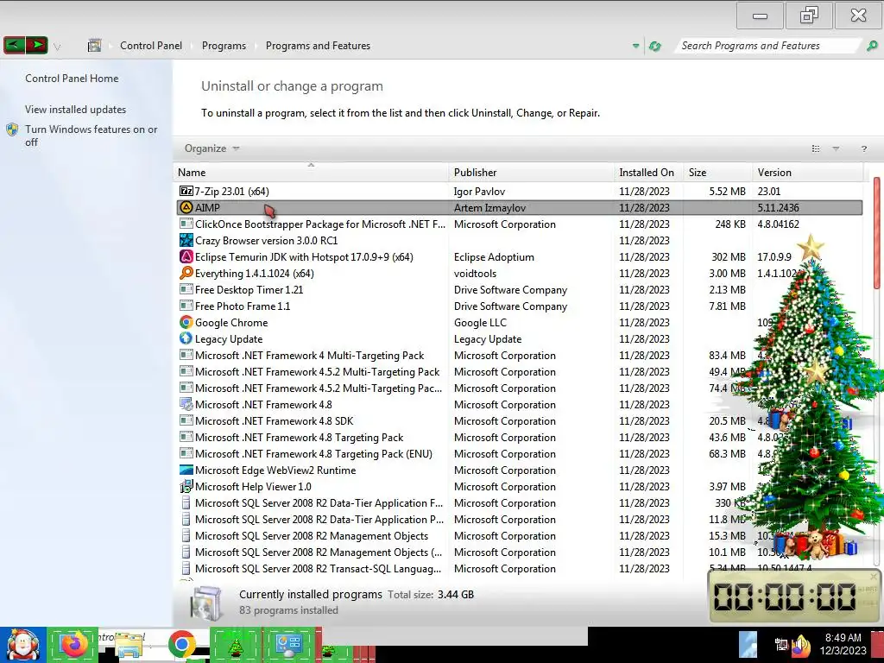Click the desktop timer widget showing 00:00:00
This screenshot has width=884, height=663.
click(794, 597)
